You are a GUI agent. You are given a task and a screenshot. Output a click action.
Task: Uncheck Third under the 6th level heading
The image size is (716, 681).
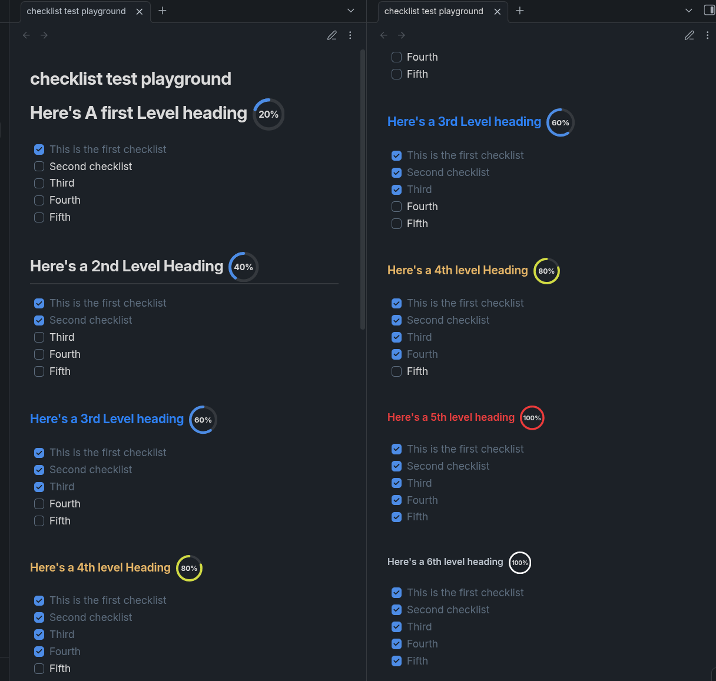(x=397, y=627)
